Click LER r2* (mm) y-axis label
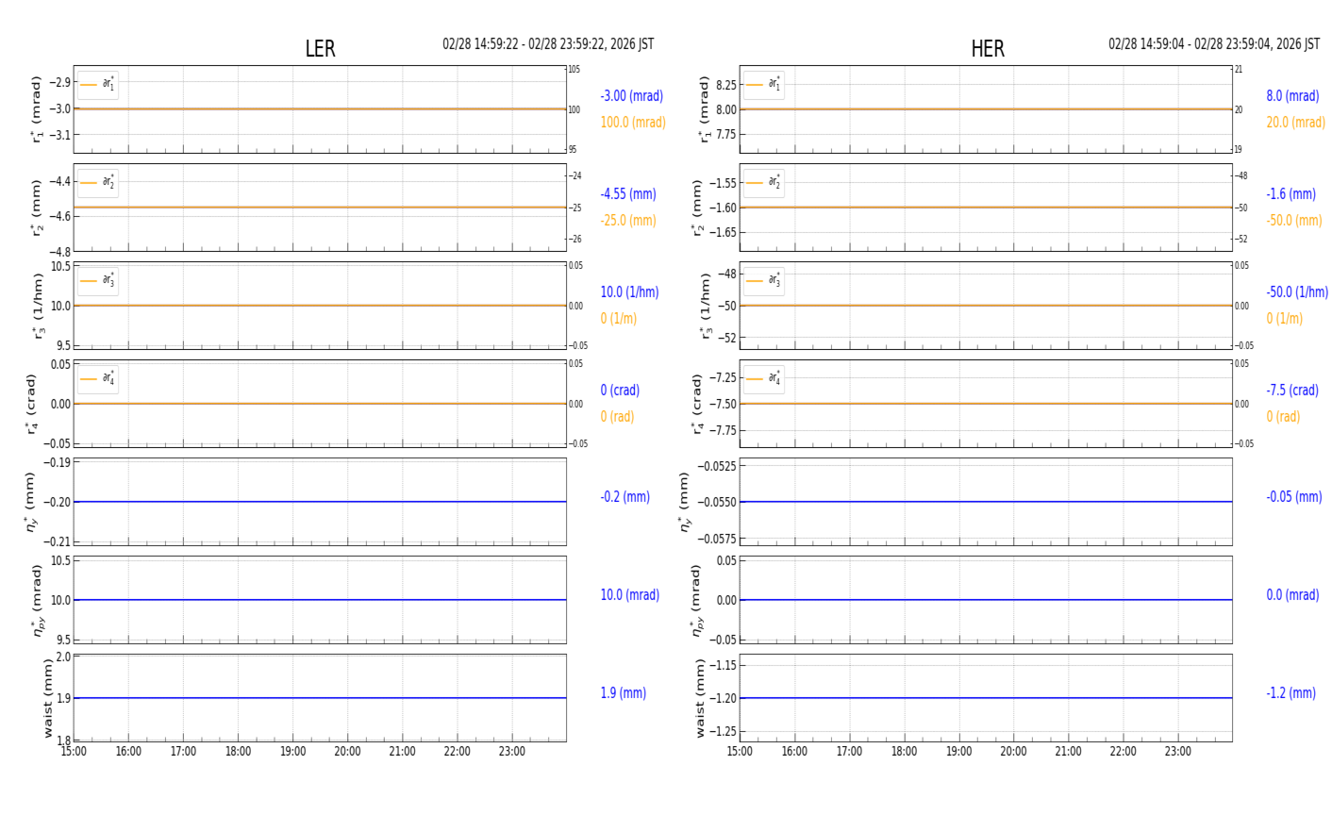This screenshot has height=815, width=1332. (37, 208)
